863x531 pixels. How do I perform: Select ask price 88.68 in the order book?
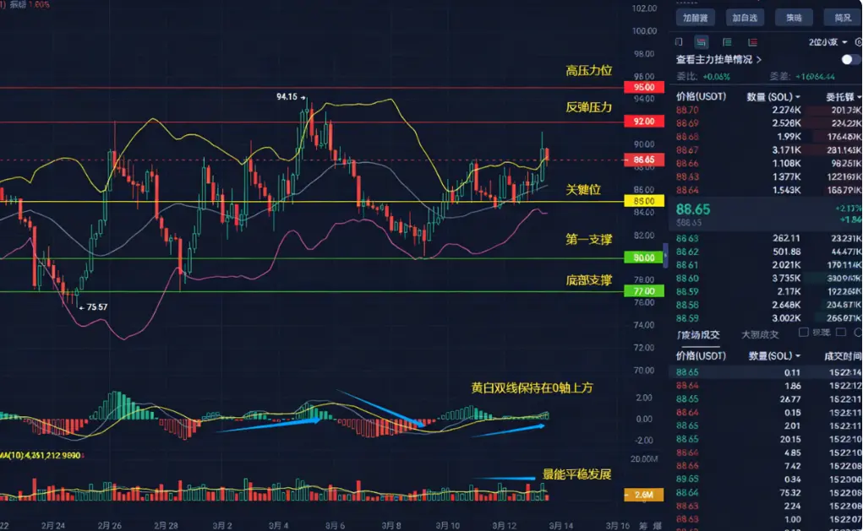tap(687, 136)
